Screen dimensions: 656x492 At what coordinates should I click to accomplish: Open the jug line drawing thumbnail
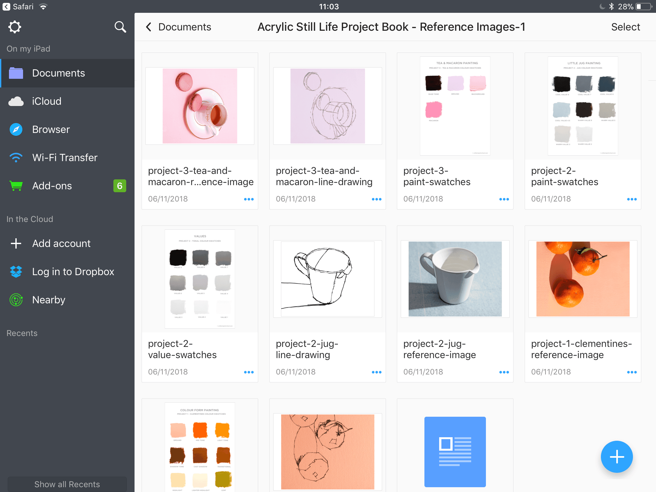tap(328, 279)
